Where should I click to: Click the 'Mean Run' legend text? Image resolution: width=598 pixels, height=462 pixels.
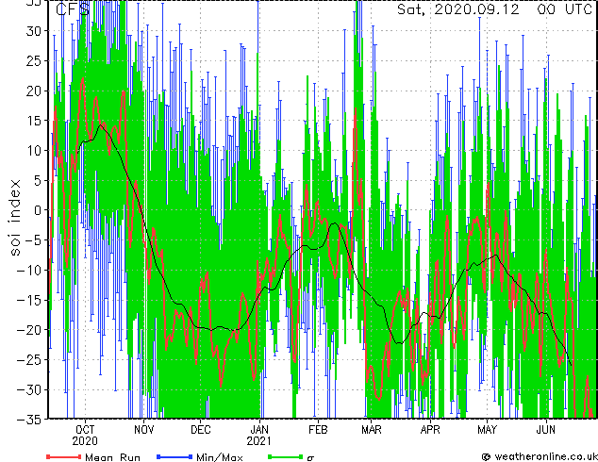point(112,457)
